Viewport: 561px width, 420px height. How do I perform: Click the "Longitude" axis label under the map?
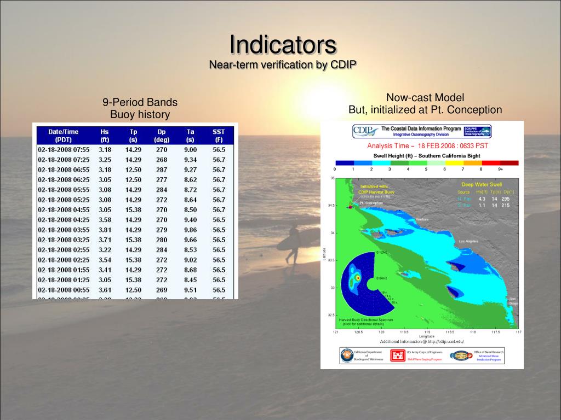pos(426,336)
